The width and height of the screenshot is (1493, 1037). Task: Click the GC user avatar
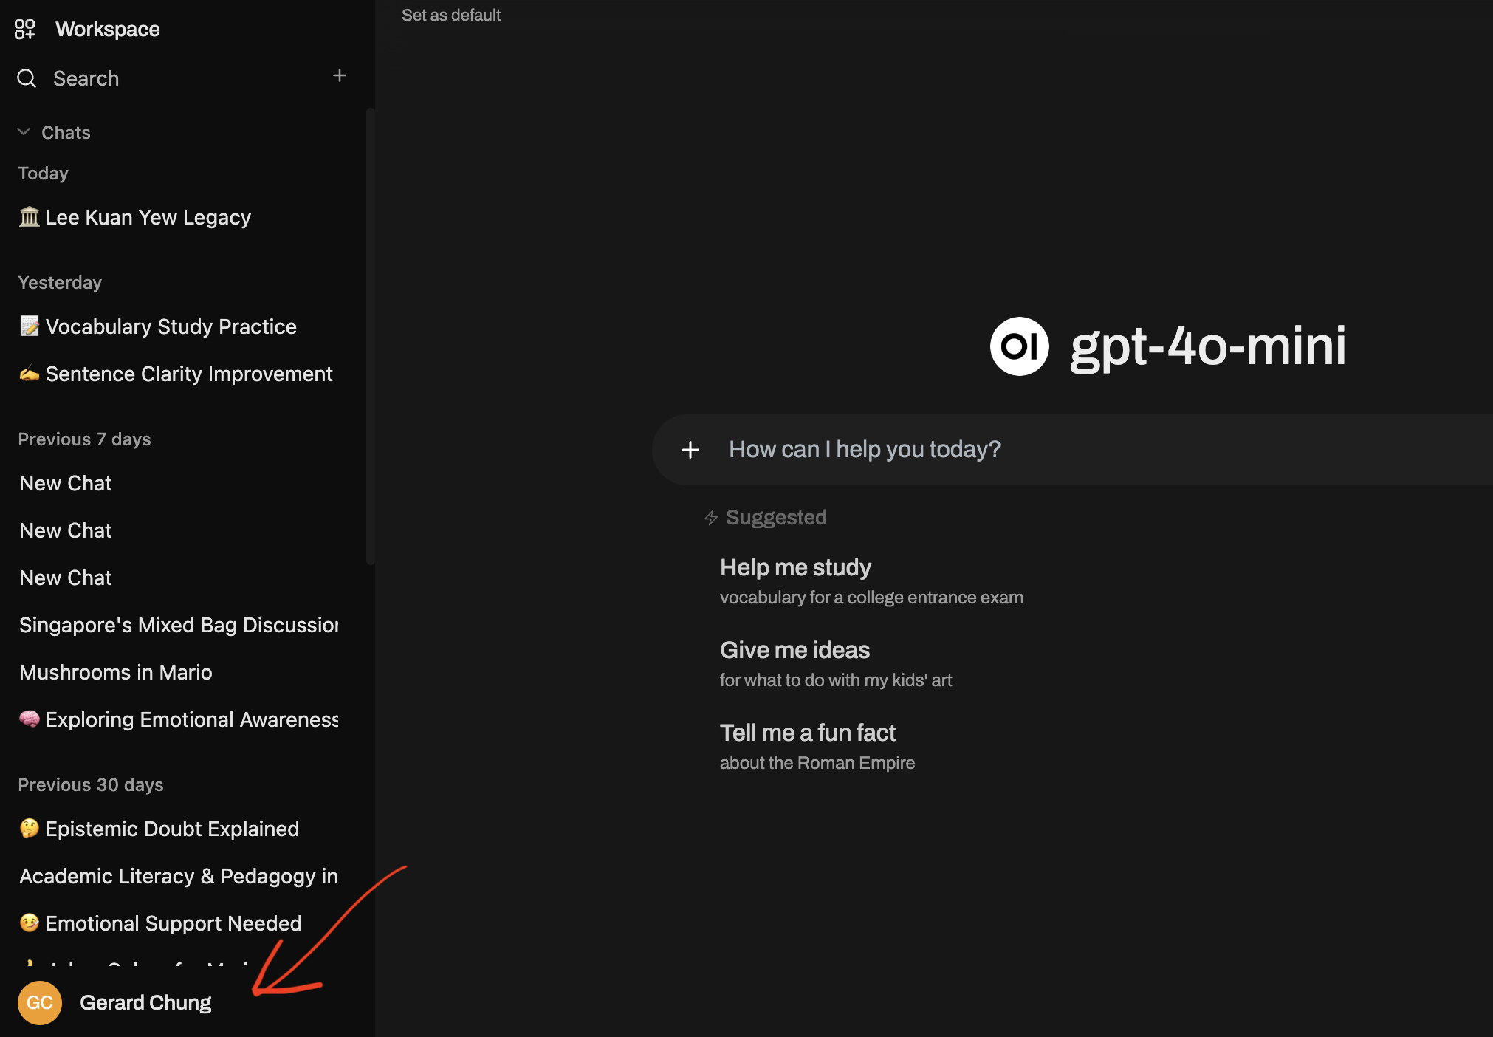(40, 1002)
